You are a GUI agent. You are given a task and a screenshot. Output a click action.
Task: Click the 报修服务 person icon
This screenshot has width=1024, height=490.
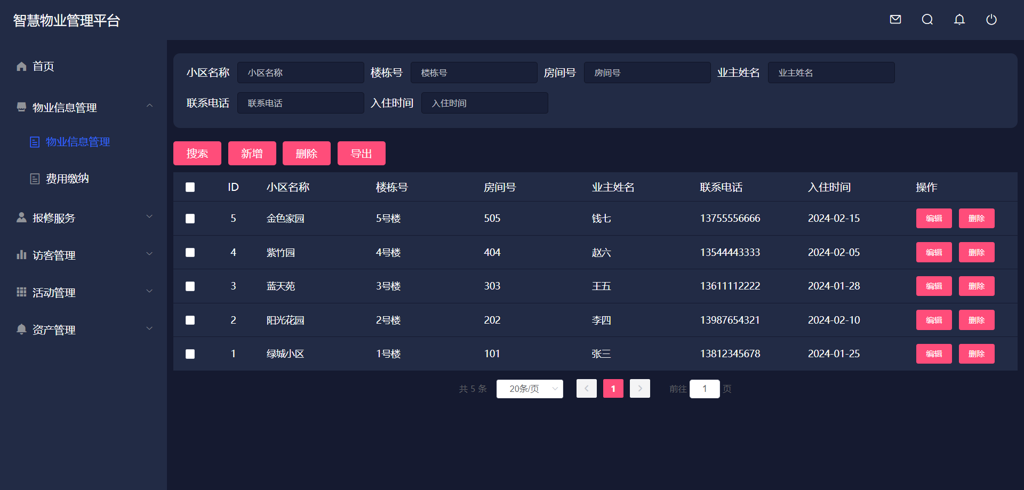21,216
